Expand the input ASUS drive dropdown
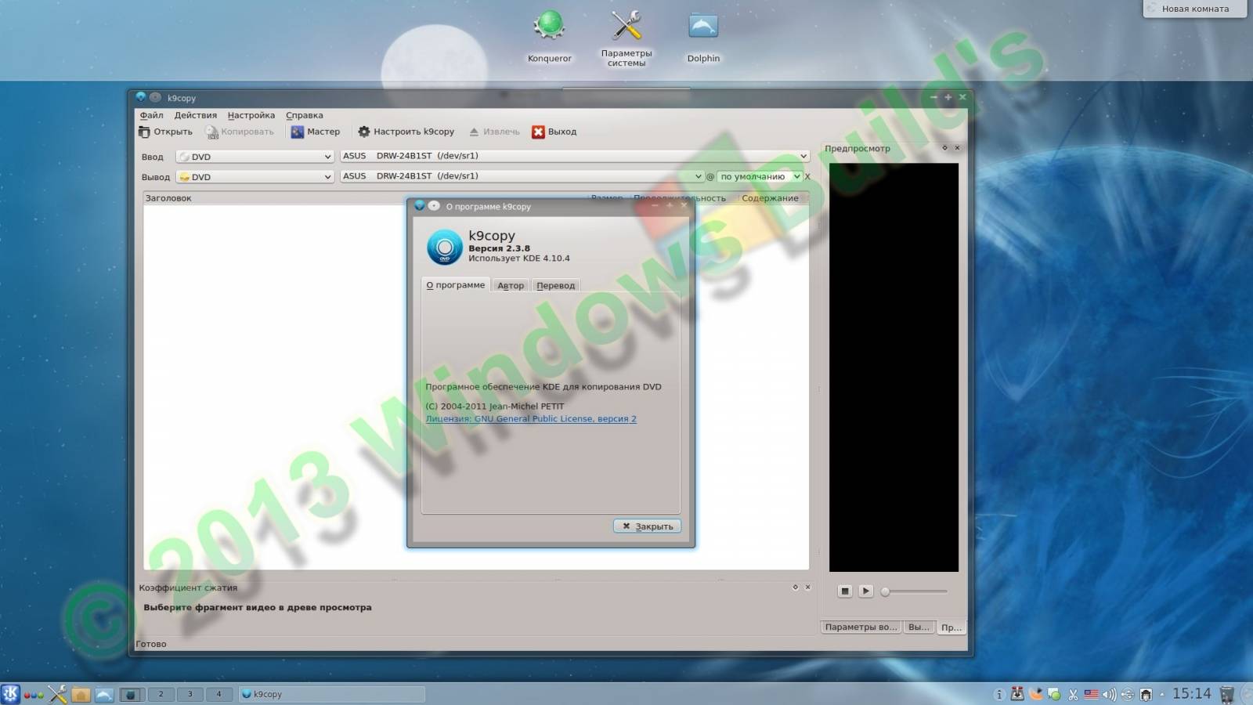This screenshot has height=705, width=1253. [575, 156]
